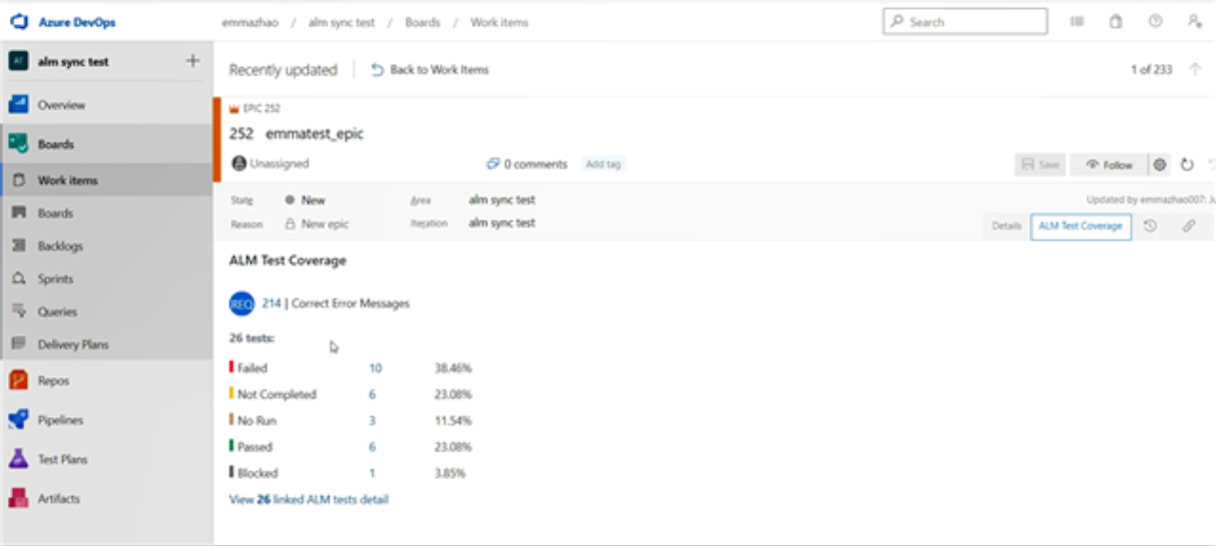Viewport: 1216px width, 546px height.
Task: Click the Add tag button
Action: coord(603,164)
